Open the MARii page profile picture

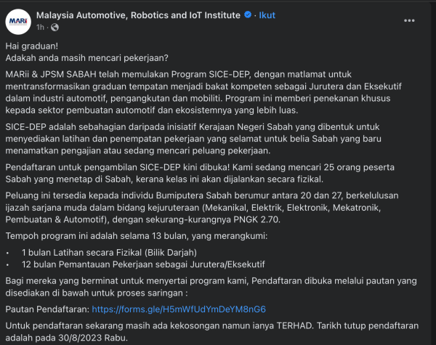18,20
